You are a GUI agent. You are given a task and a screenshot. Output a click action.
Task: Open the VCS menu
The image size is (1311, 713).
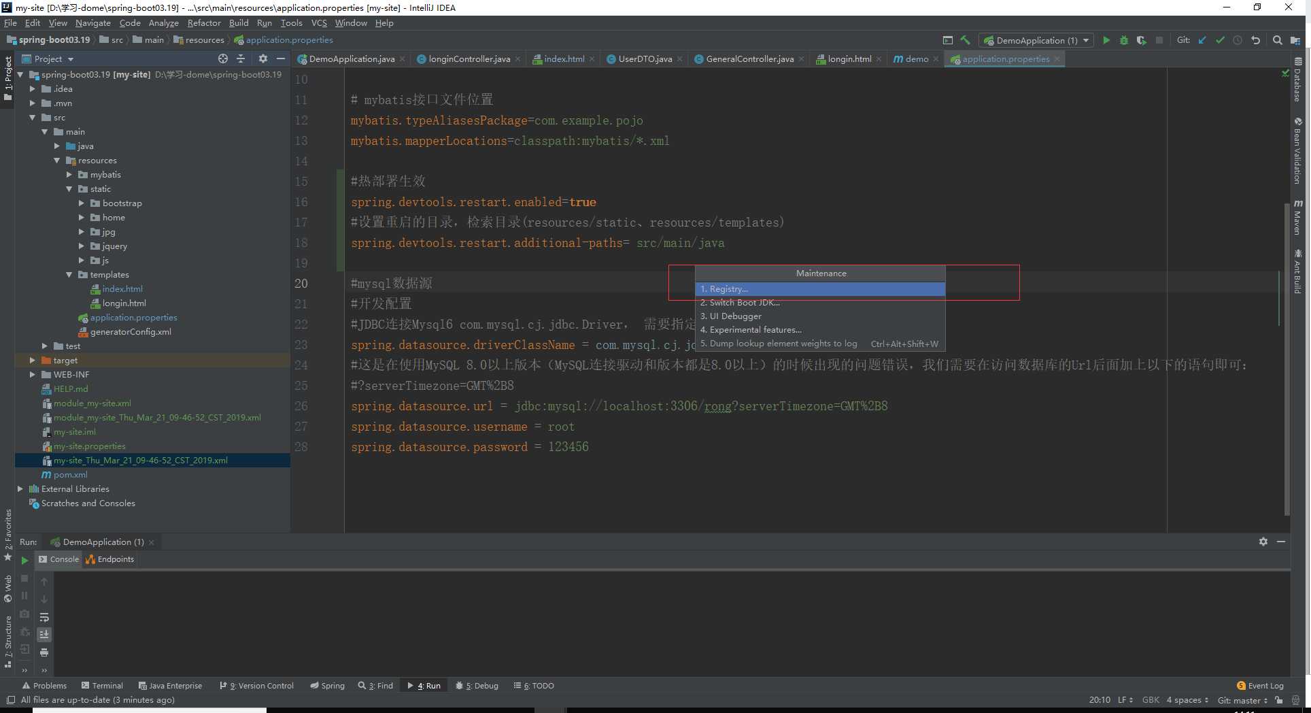(319, 22)
